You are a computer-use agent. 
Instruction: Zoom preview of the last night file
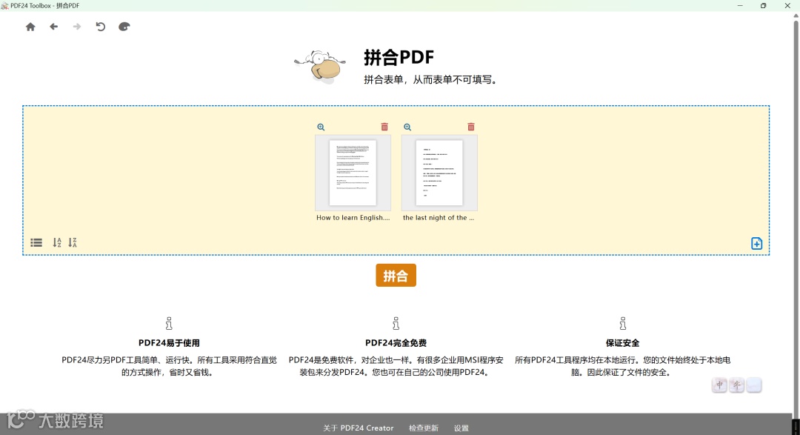[407, 127]
